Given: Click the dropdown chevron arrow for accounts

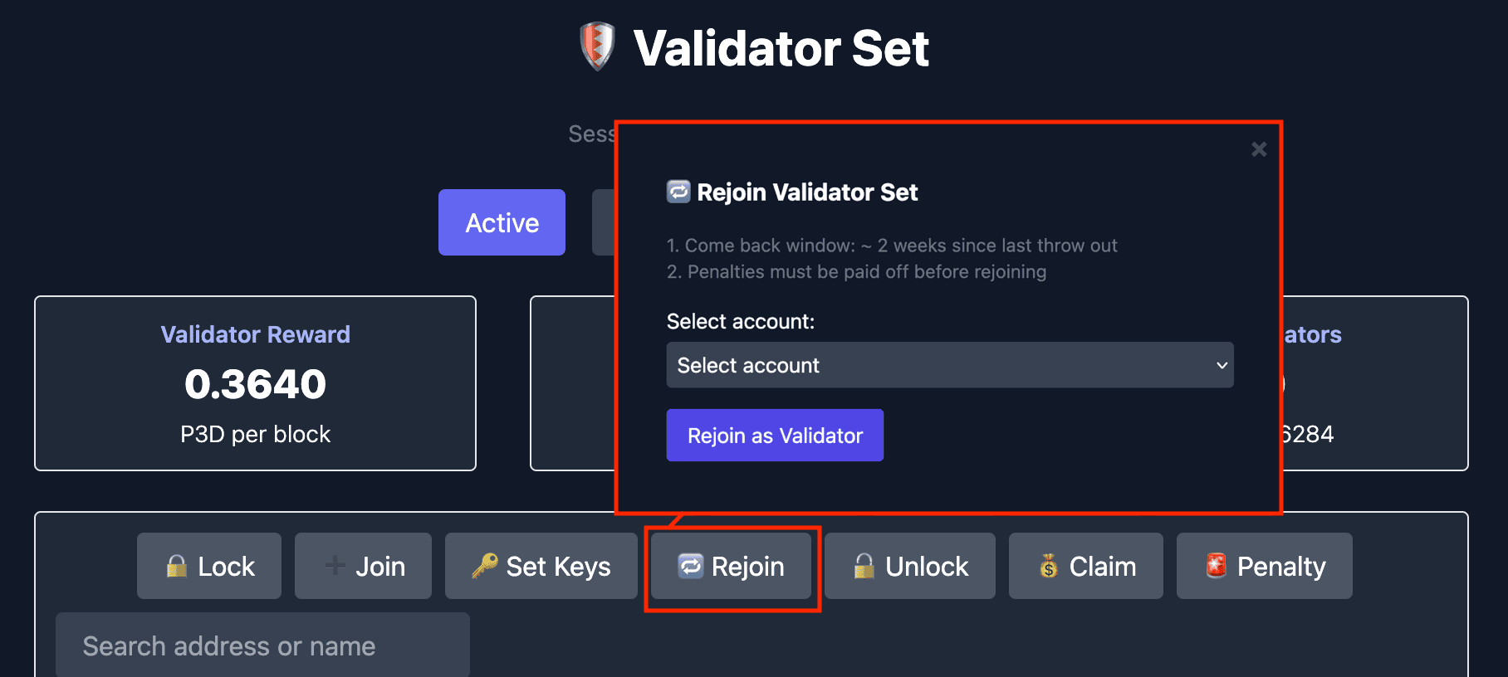Looking at the screenshot, I should (x=1222, y=365).
